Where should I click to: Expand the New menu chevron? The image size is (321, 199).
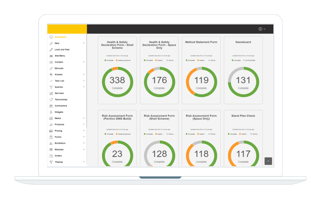[84, 43]
